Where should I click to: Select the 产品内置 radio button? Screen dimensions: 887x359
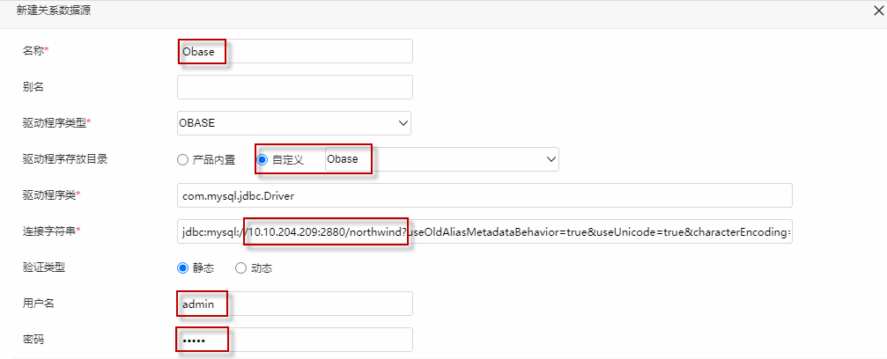pos(182,159)
